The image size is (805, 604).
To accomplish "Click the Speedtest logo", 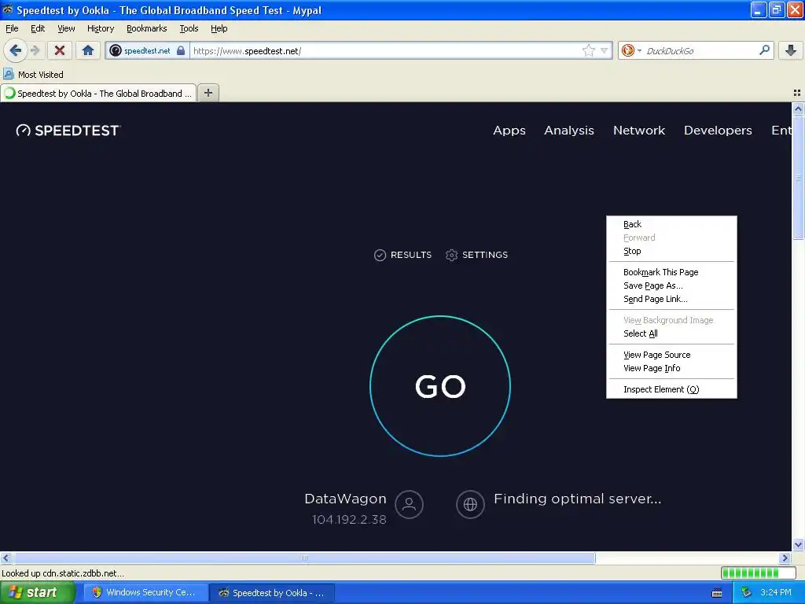I will click(68, 131).
